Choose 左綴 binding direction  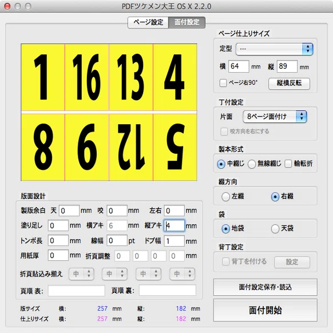tap(225, 196)
